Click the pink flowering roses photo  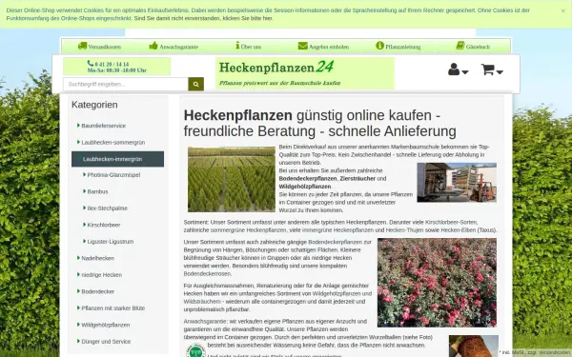[437, 283]
